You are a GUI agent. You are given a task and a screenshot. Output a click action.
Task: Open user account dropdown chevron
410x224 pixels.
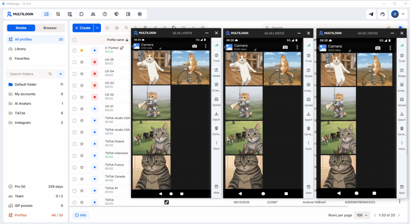click(x=403, y=14)
